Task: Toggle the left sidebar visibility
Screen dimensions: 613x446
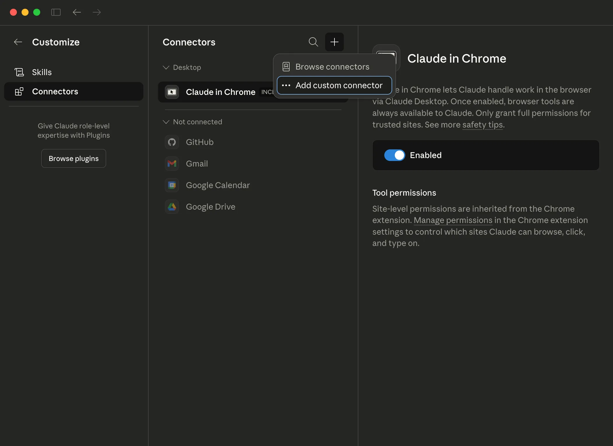Action: 56,12
